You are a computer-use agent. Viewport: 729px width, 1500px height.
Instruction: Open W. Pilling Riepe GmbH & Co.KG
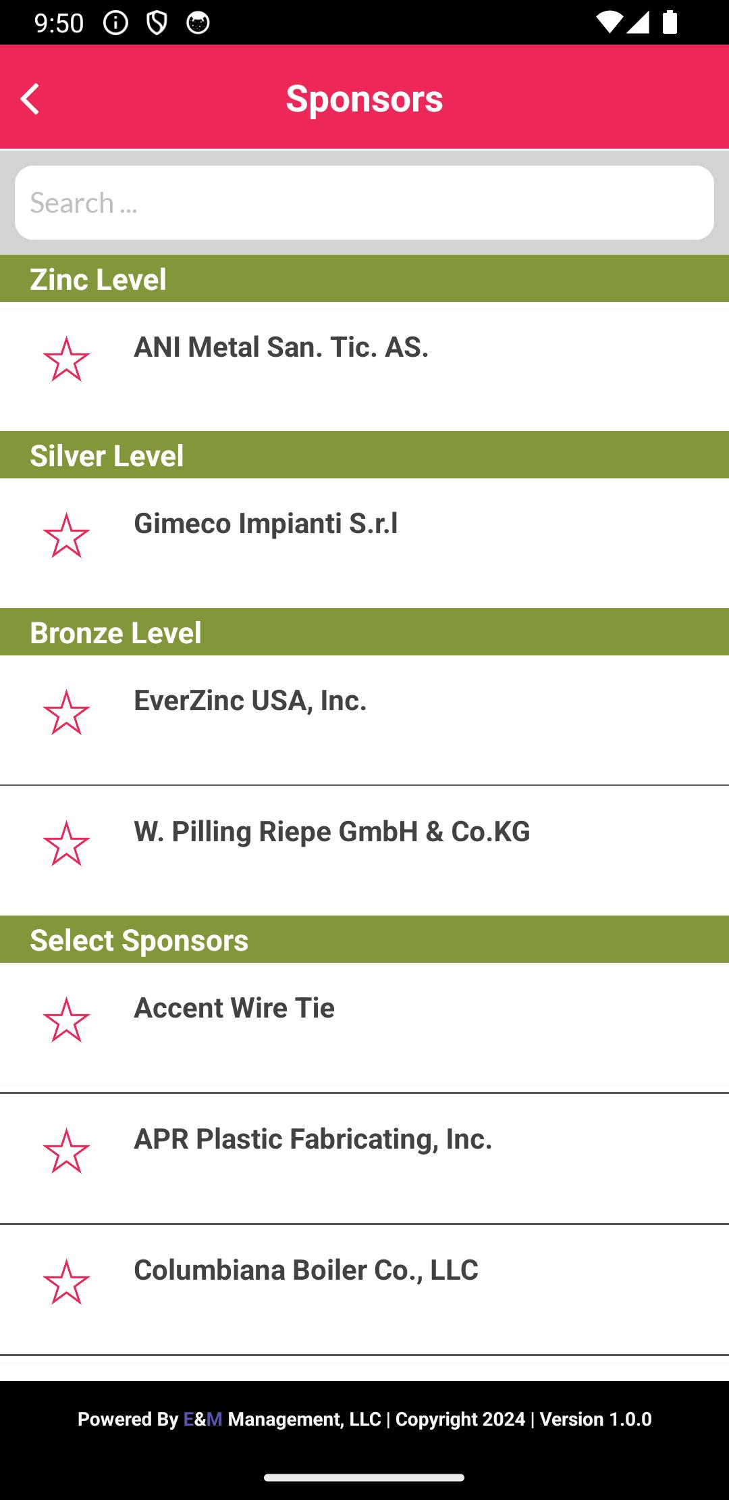364,851
